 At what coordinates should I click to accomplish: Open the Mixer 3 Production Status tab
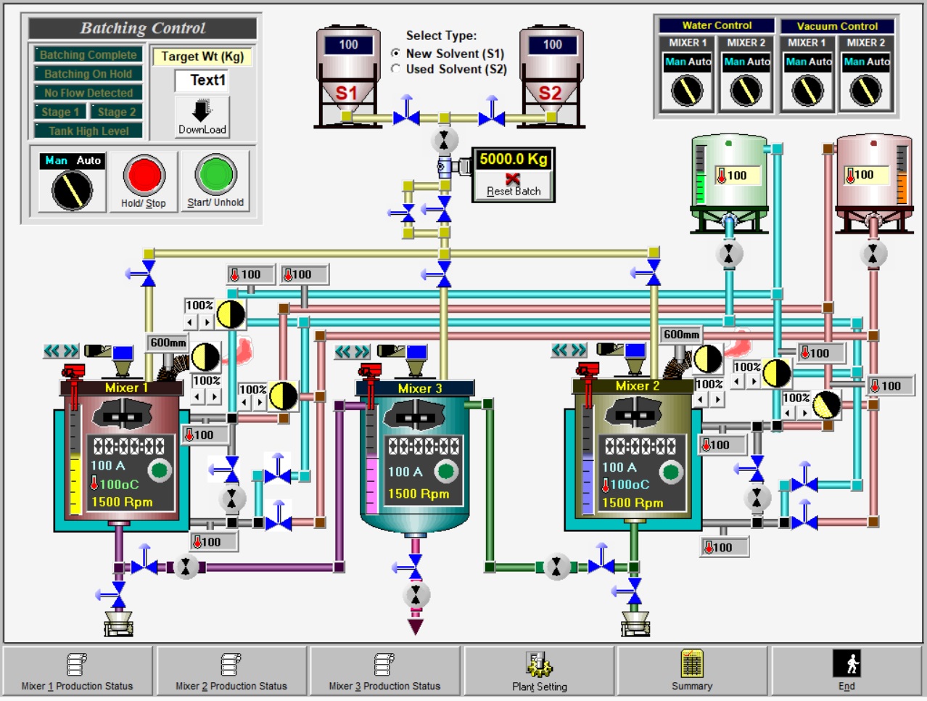tap(384, 671)
